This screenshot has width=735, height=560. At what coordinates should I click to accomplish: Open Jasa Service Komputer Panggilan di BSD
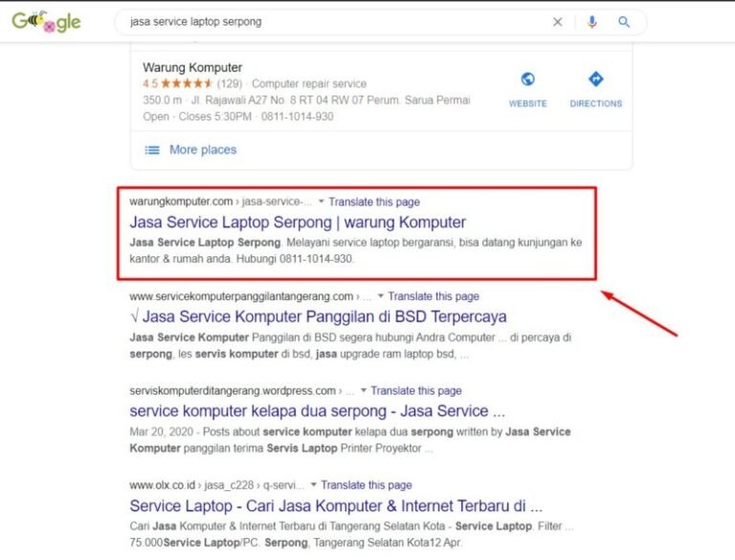[x=318, y=316]
